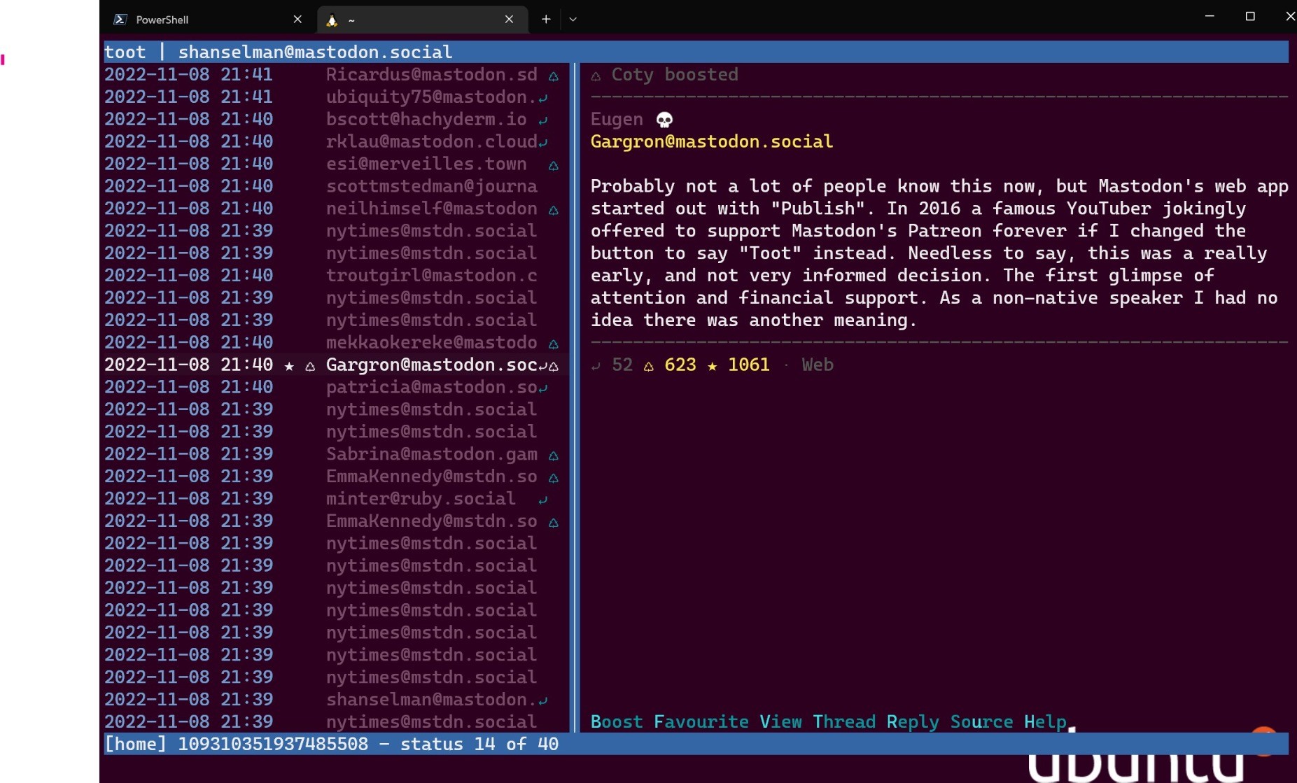The image size is (1297, 783).
Task: Click the status bar showing status 14 of 40
Action: (696, 744)
